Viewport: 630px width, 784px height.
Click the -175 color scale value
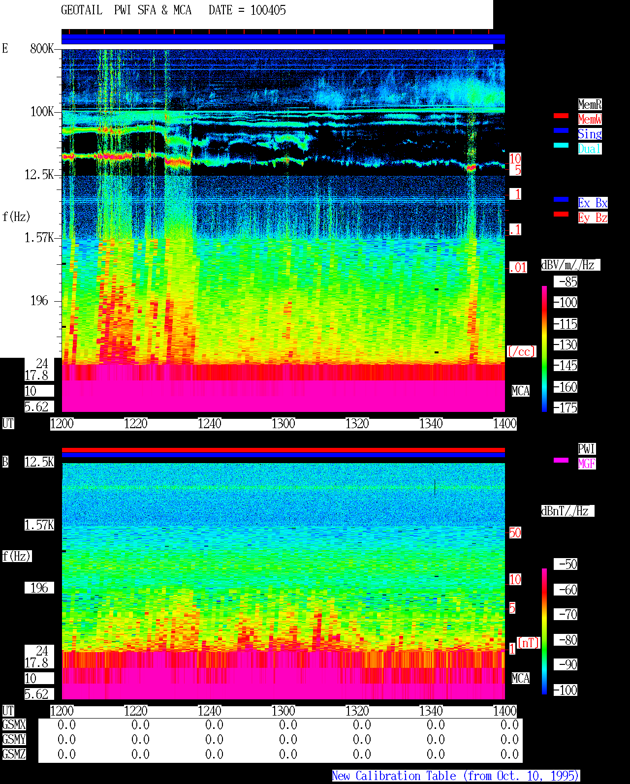click(x=566, y=408)
